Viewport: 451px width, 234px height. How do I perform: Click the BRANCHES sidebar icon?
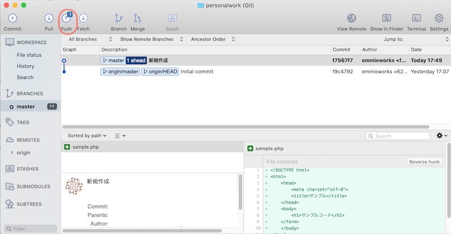coord(10,93)
